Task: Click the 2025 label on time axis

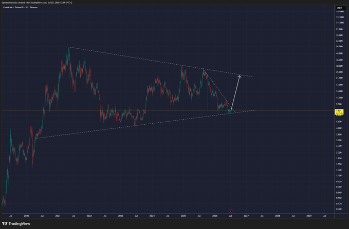Action: (x=183, y=216)
